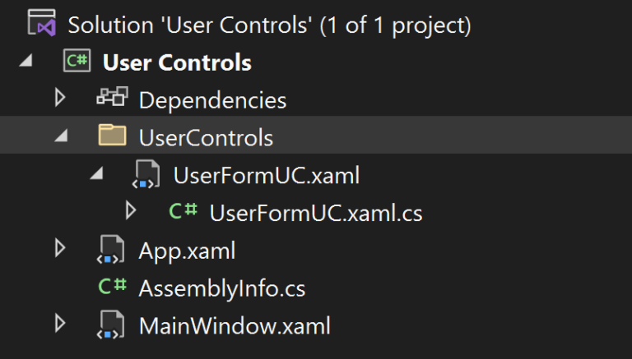The width and height of the screenshot is (632, 359).
Task: Expand the MainWindow.xaml node arrow
Action: 60,323
